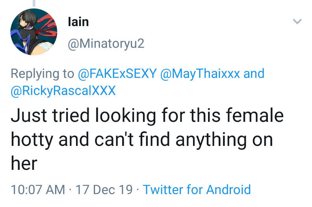Click the "Twitter for Android" source link
The height and width of the screenshot is (207, 312).
tap(197, 189)
